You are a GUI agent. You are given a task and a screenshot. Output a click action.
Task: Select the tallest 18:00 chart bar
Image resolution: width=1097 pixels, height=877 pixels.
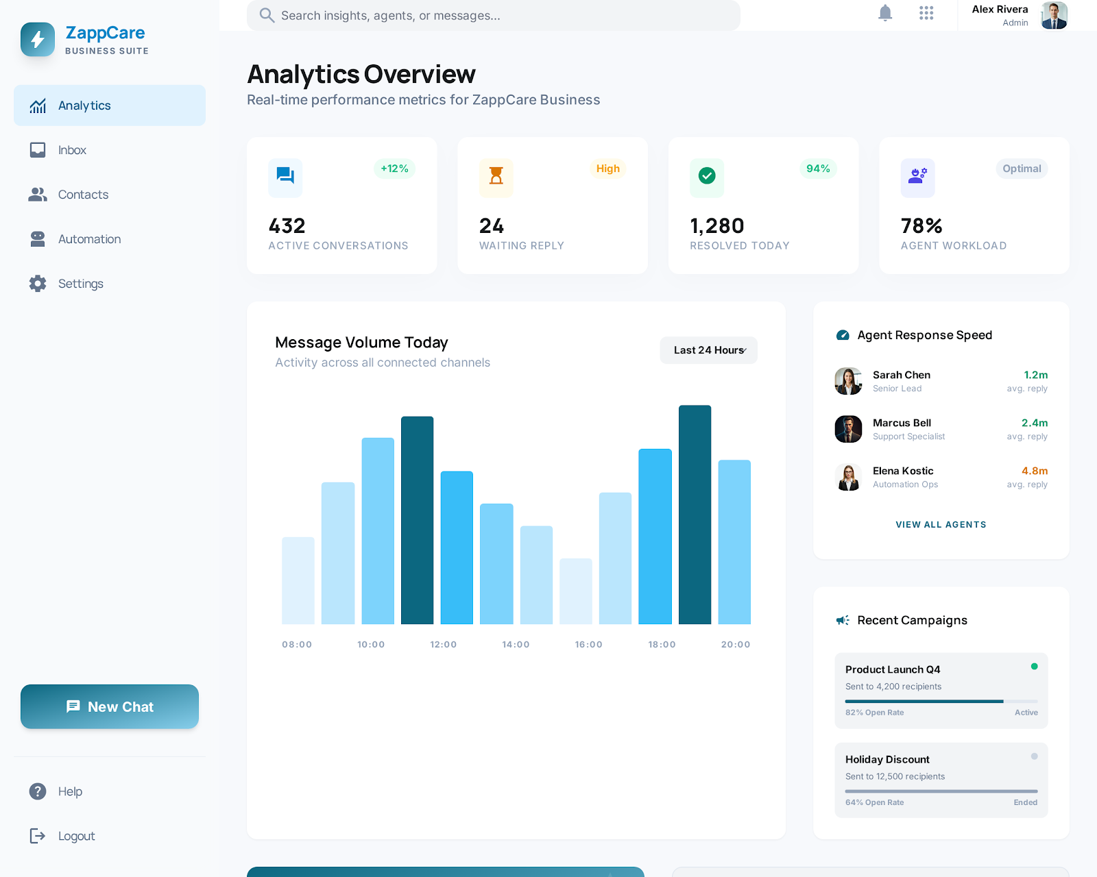coord(695,514)
